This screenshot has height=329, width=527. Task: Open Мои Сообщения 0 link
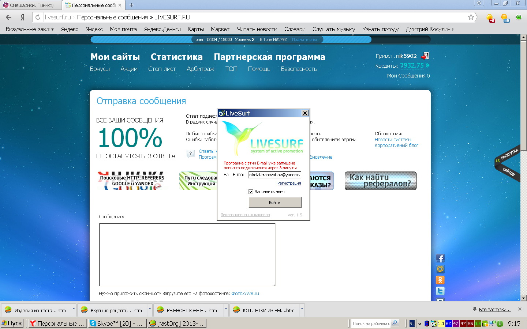pos(408,76)
